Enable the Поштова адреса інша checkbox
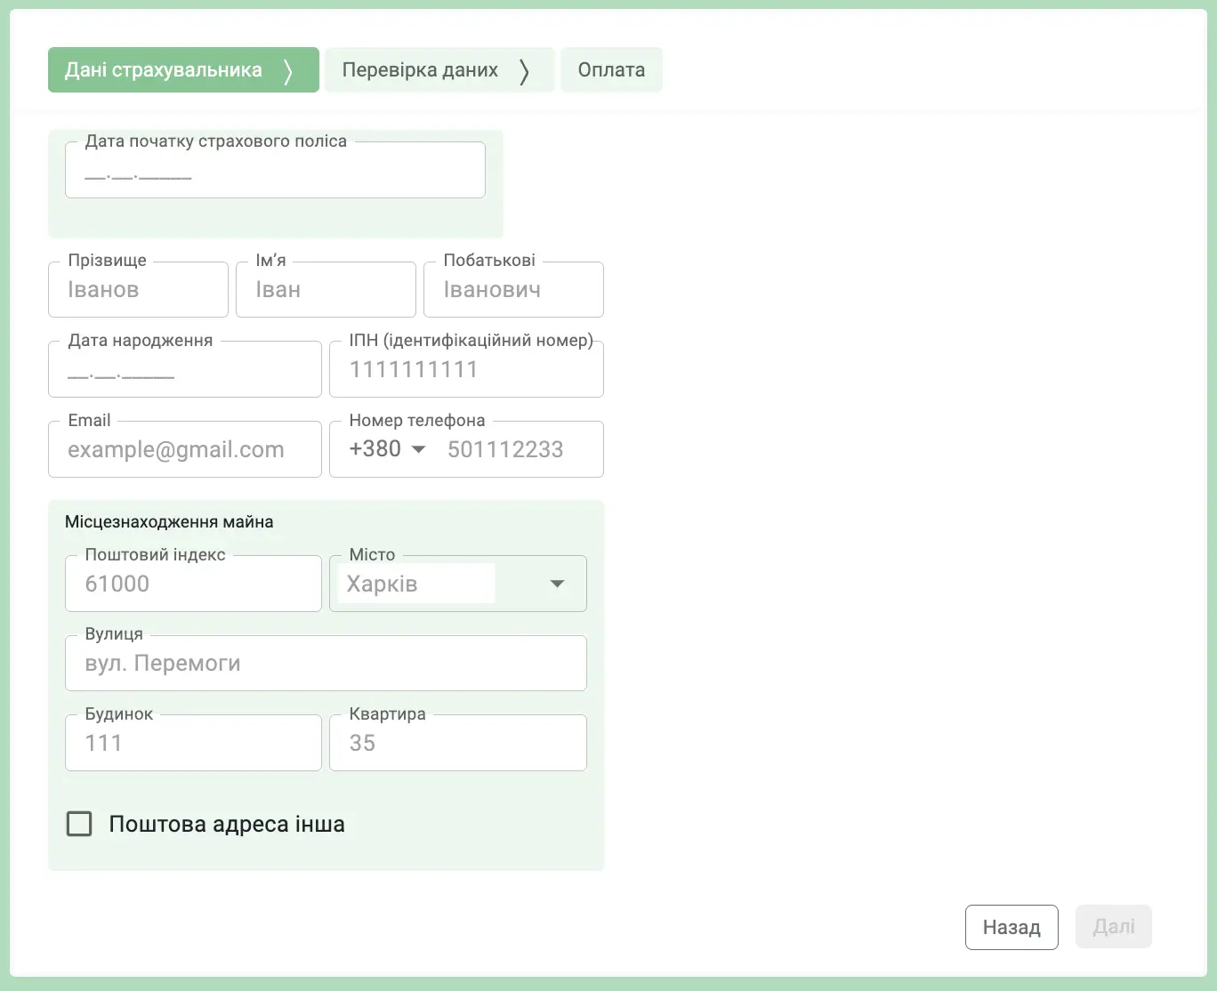 (80, 824)
